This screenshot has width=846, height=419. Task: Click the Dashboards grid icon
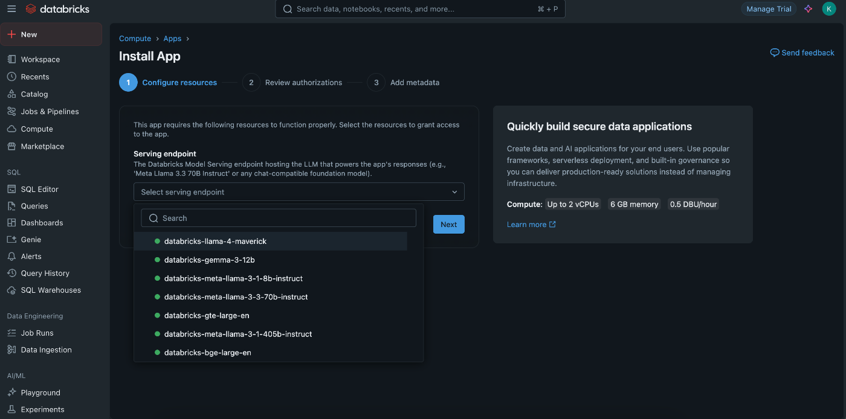11,223
